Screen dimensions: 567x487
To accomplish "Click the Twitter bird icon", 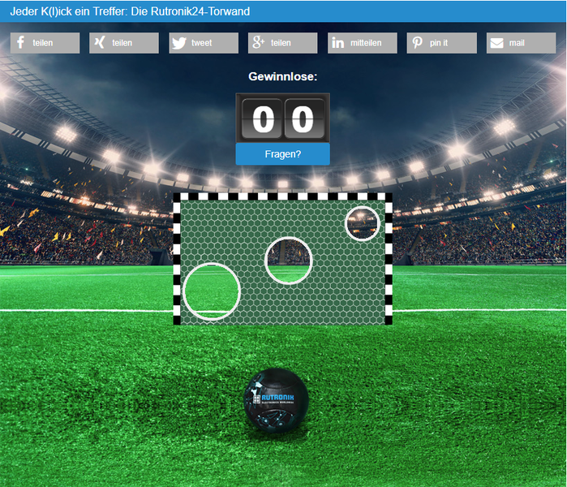I will tap(179, 43).
